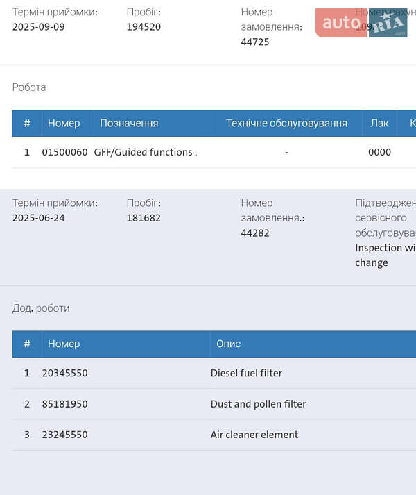416x495 pixels.
Task: Click the 'Термін прийомки:' label above 2025-09-09
Action: tap(55, 12)
